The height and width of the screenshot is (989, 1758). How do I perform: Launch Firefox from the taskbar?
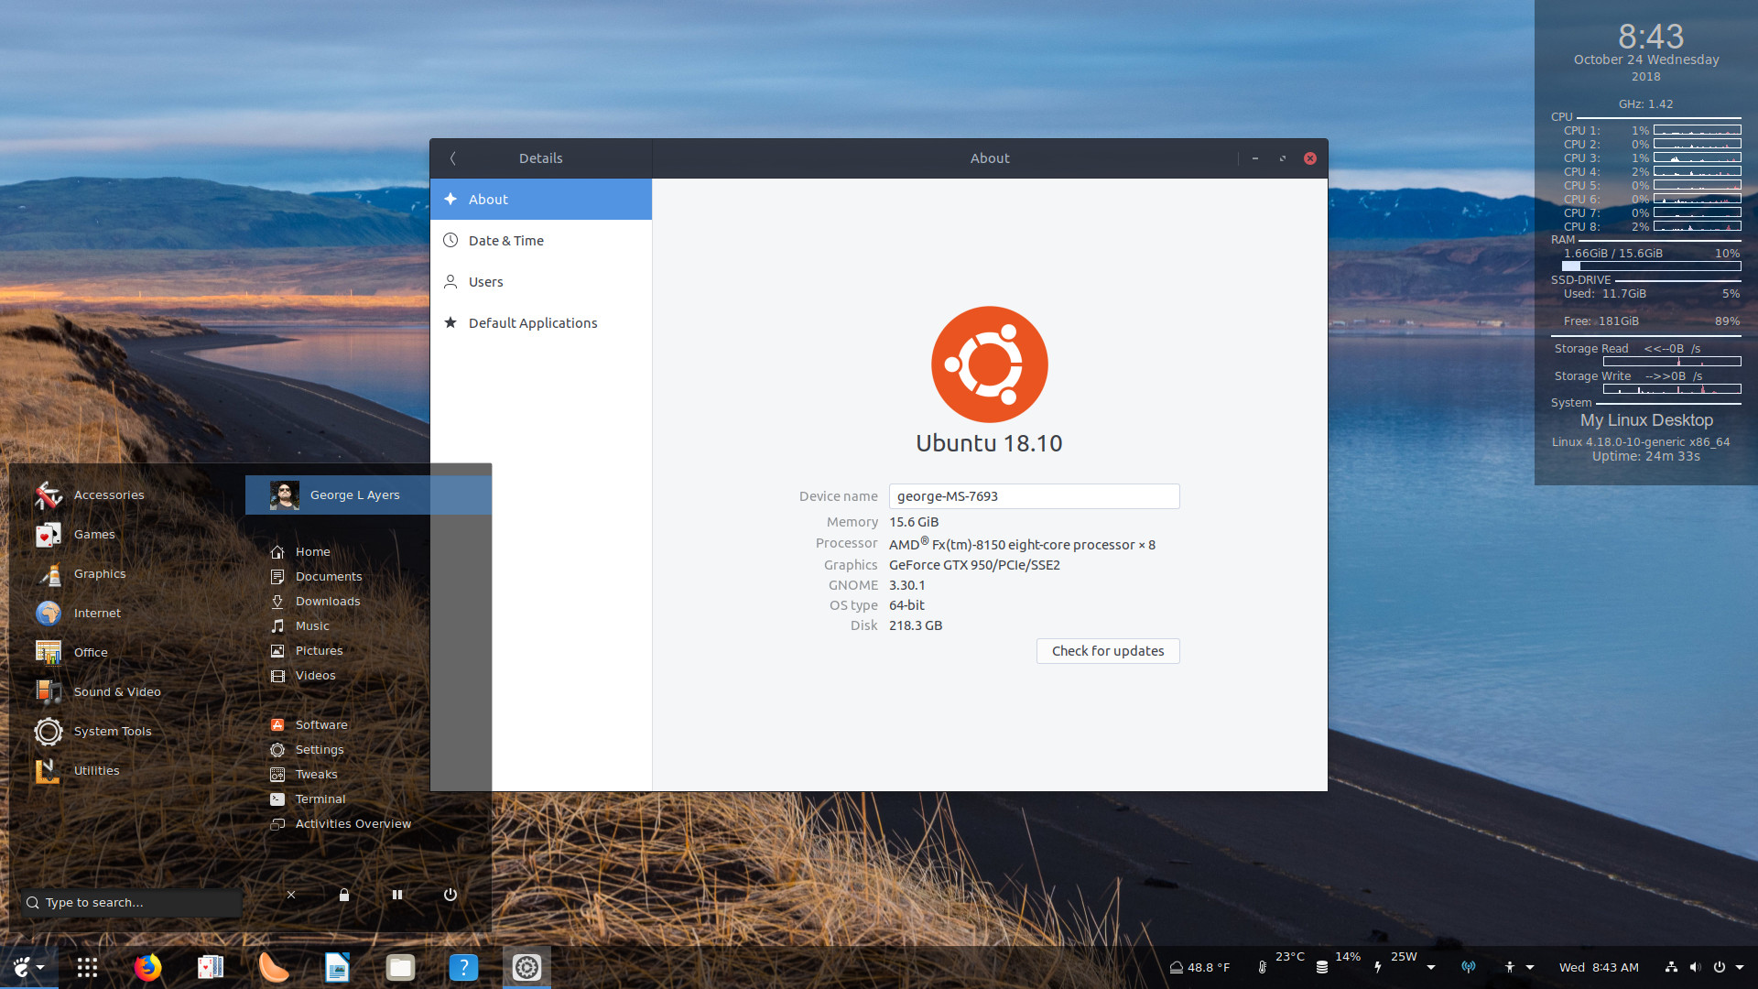coord(147,967)
